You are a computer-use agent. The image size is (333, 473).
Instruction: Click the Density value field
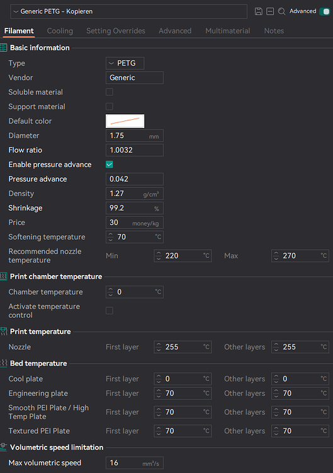[135, 194]
